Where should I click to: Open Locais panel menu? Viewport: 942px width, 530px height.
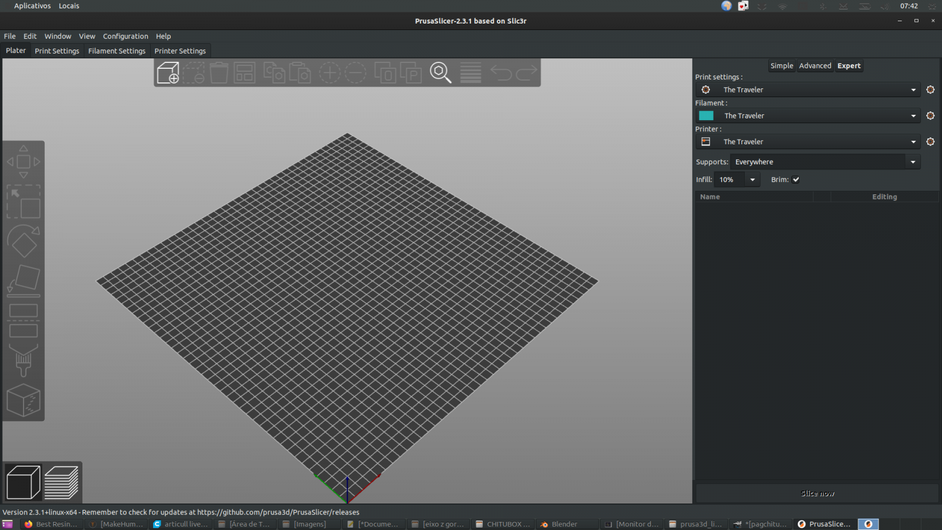(69, 6)
